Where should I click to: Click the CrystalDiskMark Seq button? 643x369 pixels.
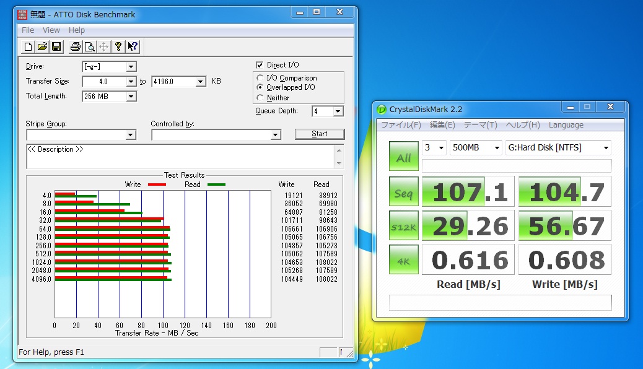(403, 191)
